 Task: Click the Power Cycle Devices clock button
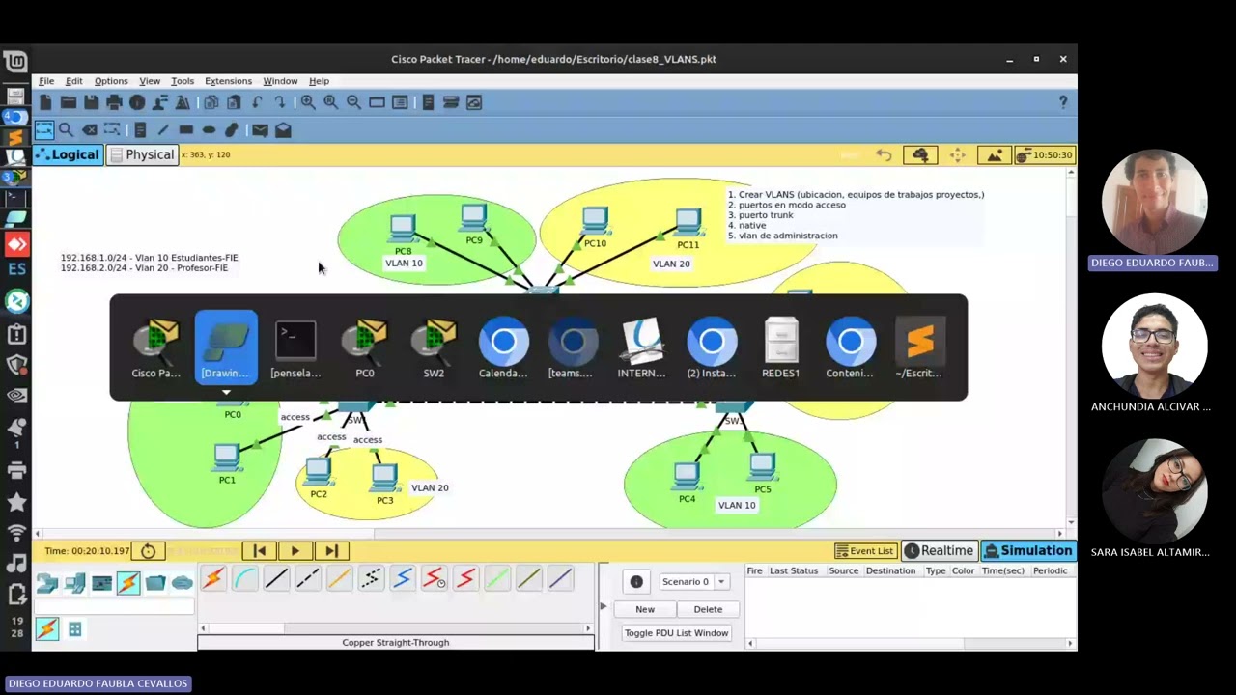(x=148, y=551)
